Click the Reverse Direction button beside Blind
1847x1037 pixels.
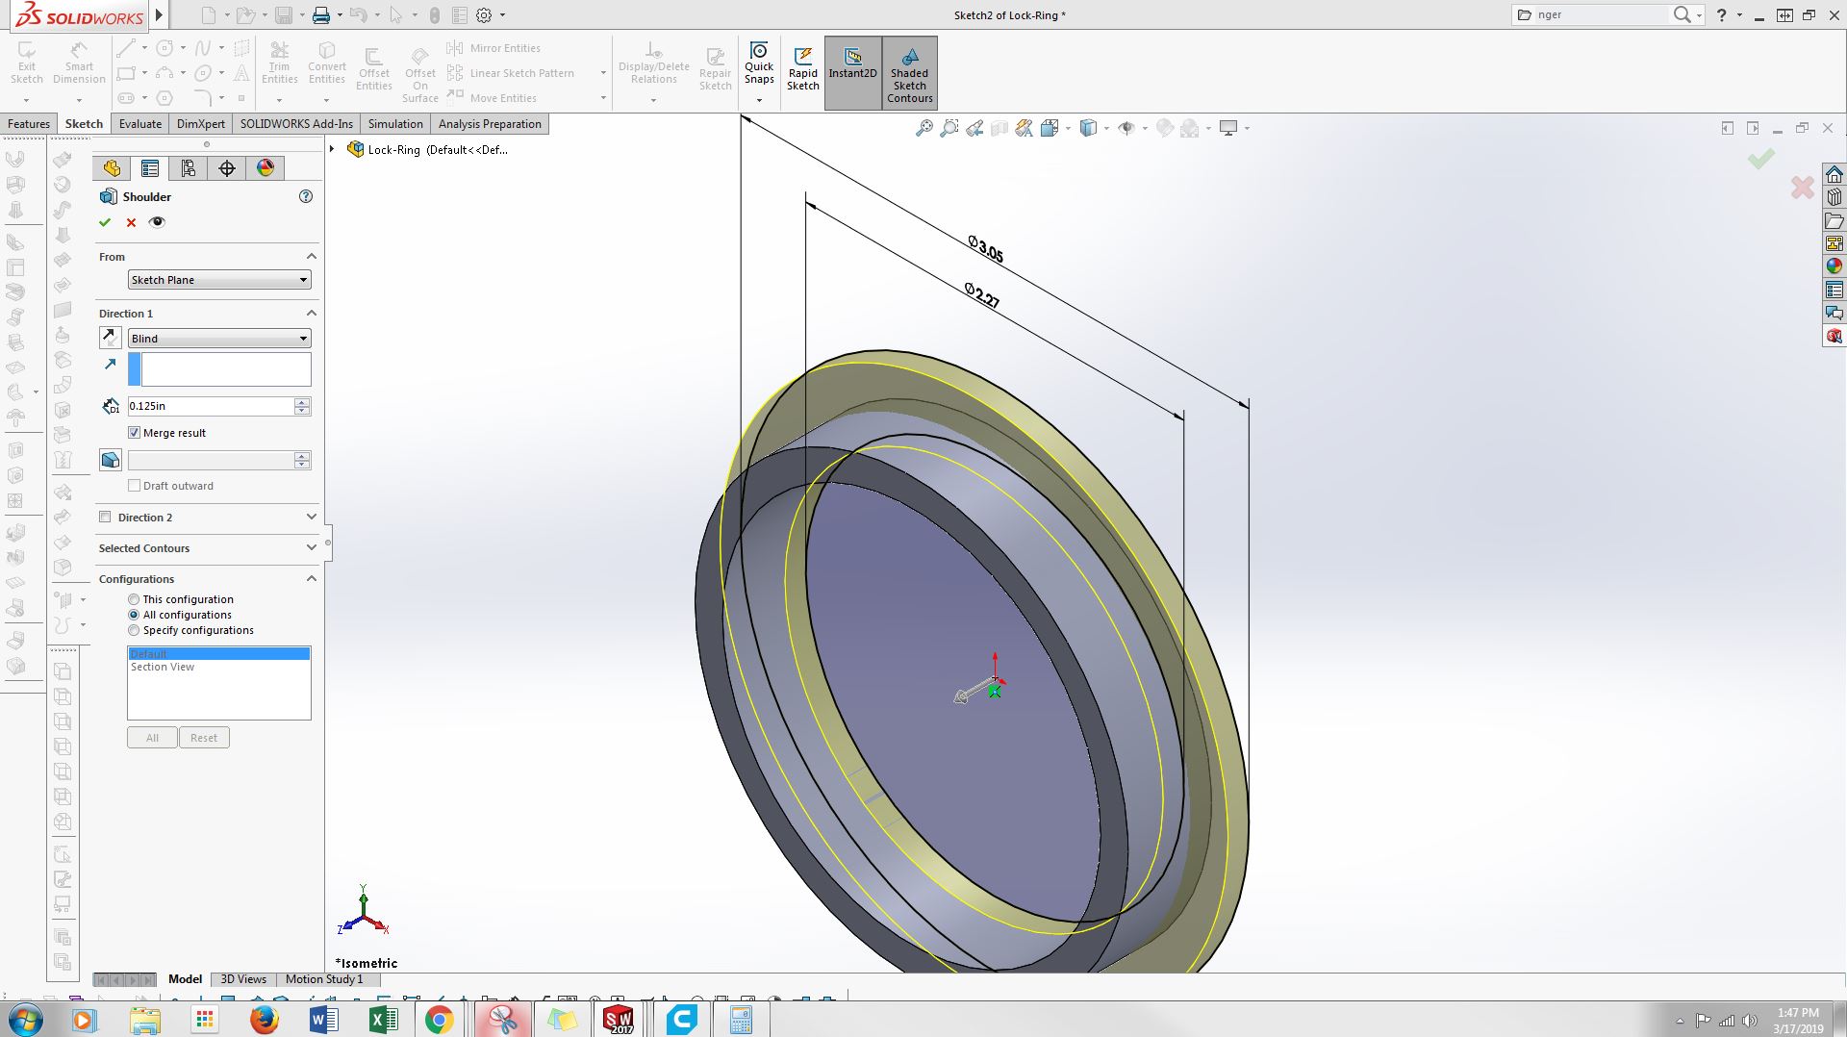111,338
